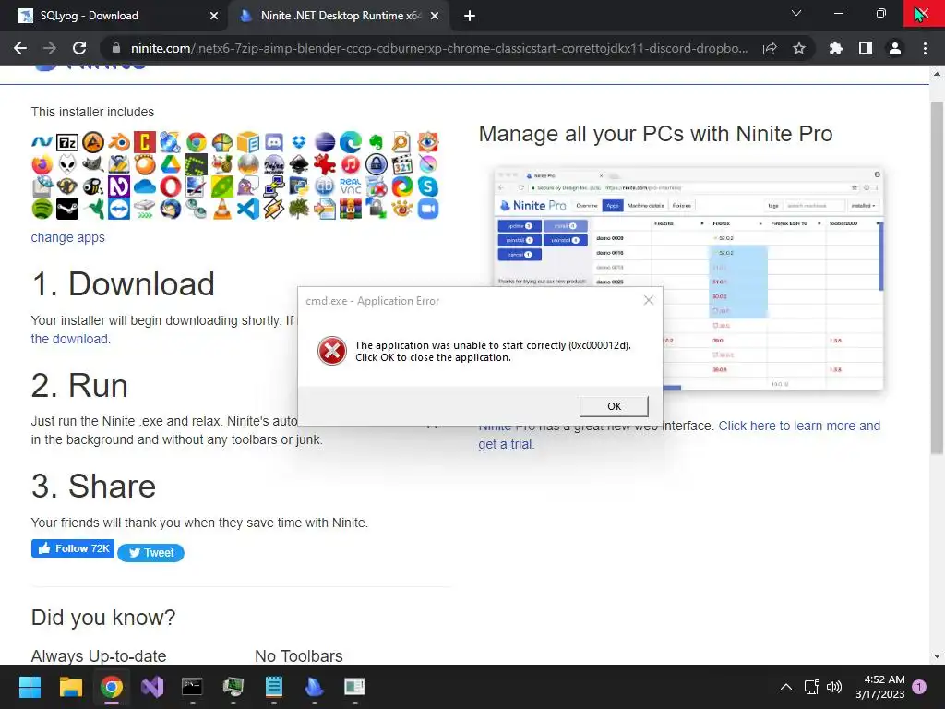Click the Discord app icon
The image size is (945, 709).
tap(273, 142)
